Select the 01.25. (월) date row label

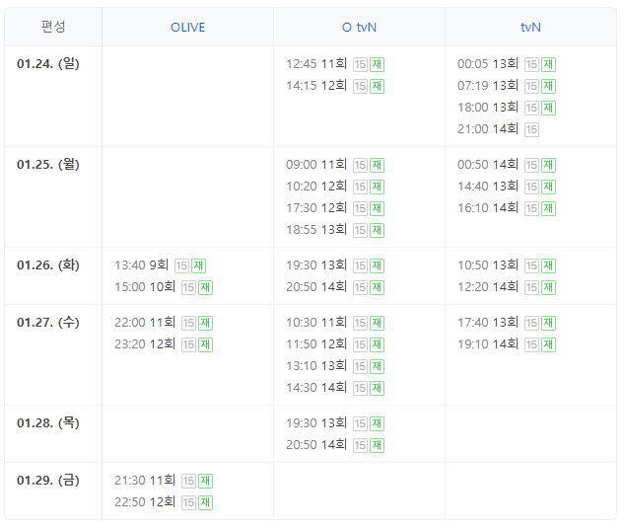48,165
